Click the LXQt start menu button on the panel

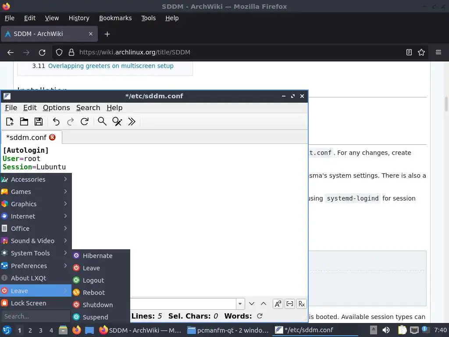coord(7,330)
